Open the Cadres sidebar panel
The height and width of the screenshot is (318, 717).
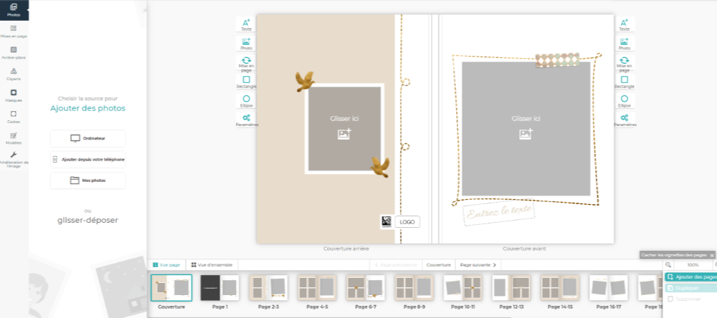click(14, 117)
